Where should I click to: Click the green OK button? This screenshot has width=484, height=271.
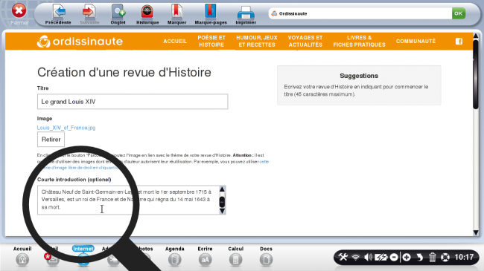(459, 13)
